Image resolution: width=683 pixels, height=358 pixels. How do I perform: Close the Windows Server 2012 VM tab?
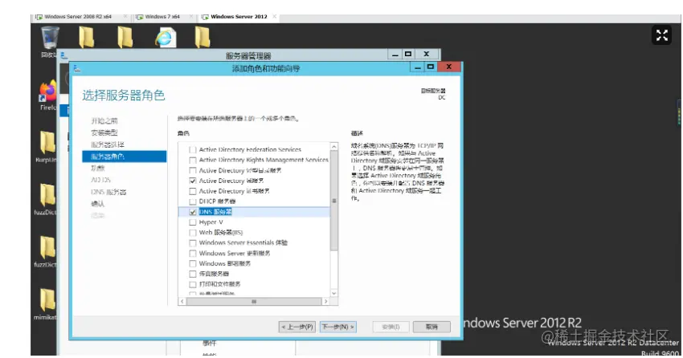pyautogui.click(x=275, y=17)
